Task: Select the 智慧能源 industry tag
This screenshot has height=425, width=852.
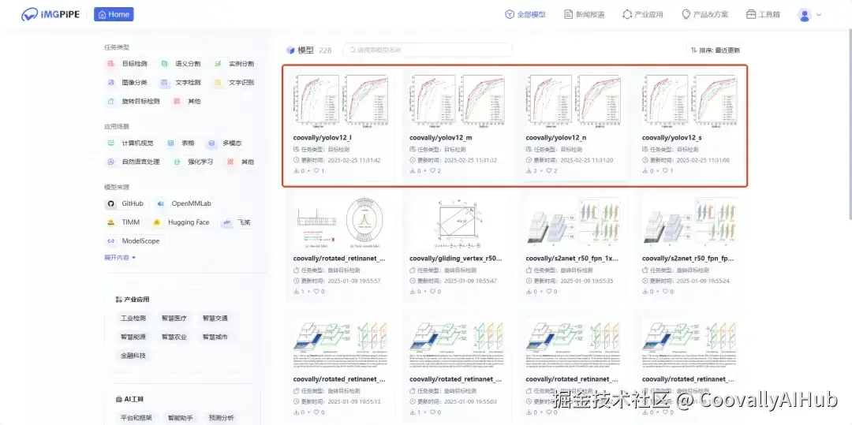Action: [x=133, y=337]
